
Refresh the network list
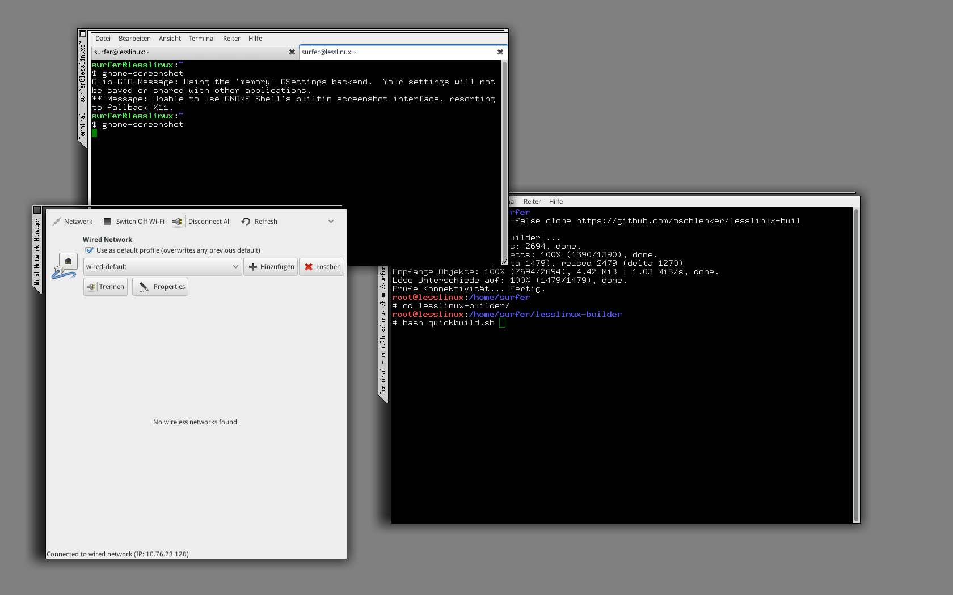[x=260, y=222]
